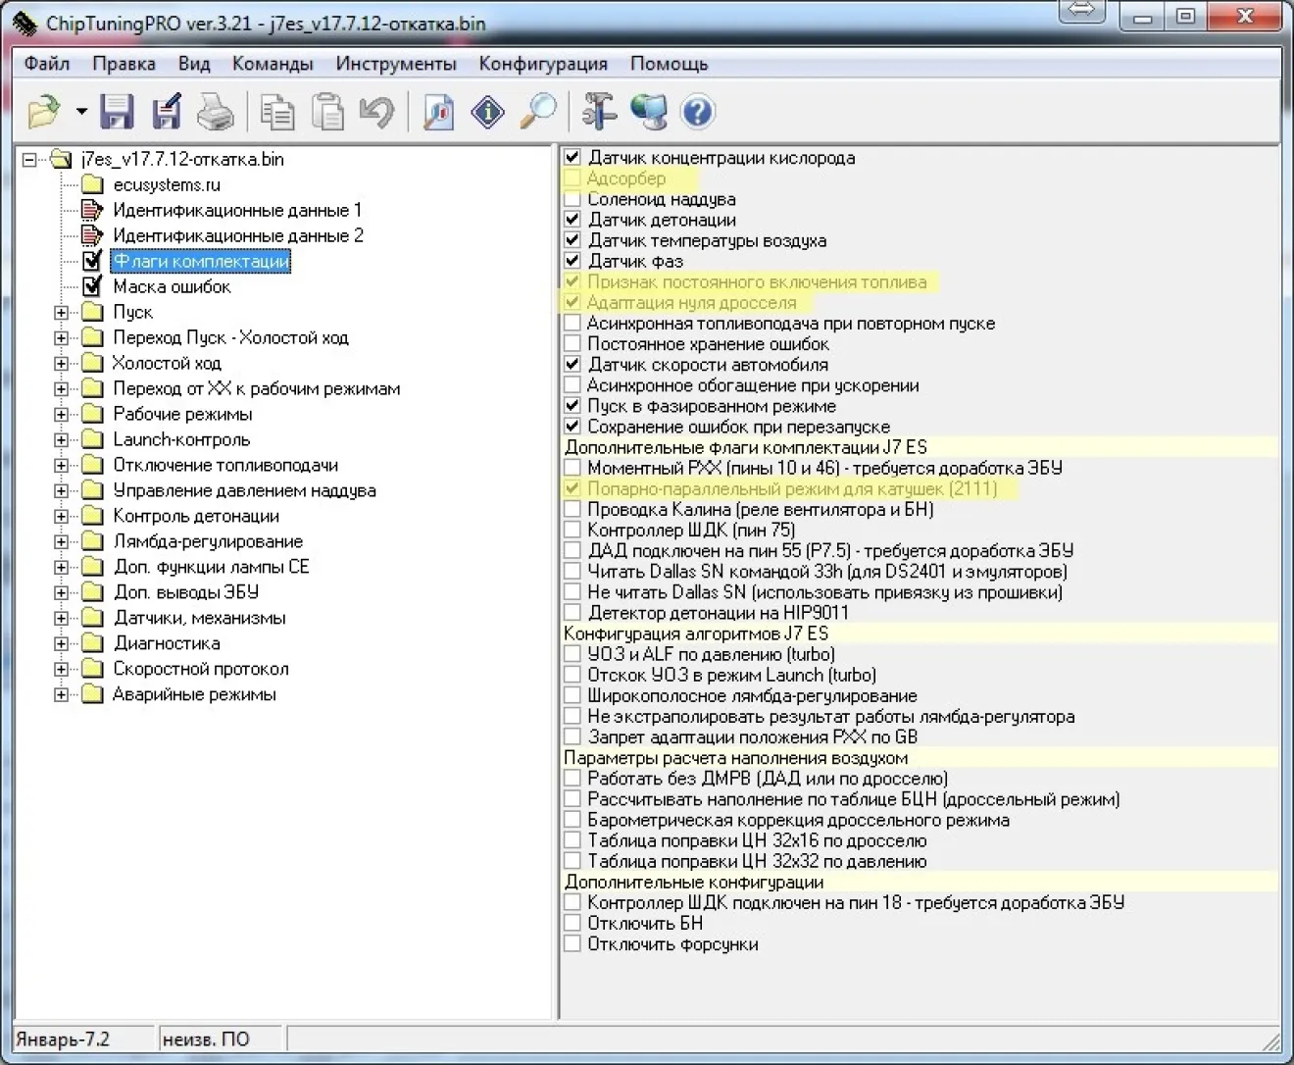Collapse the root j7es_v17.7.12-откатка.bin node
1294x1065 pixels.
30,159
